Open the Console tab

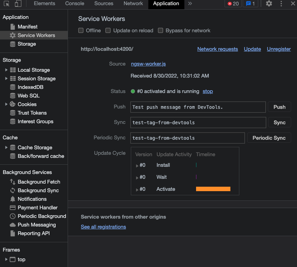pyautogui.click(x=74, y=4)
